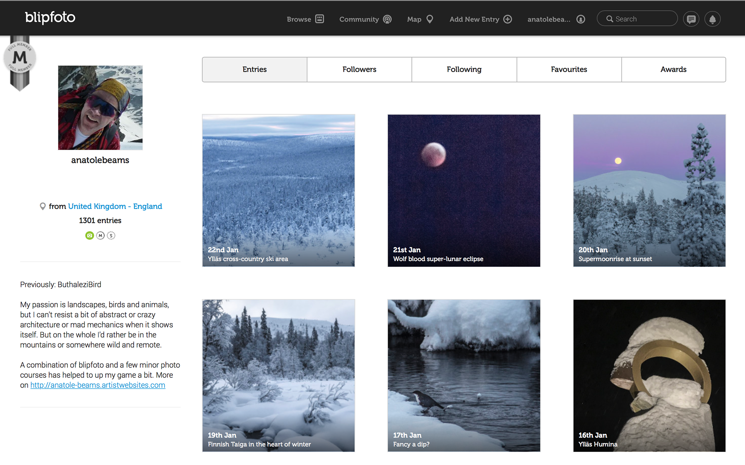Click the anatolebeams profile photo

100,108
